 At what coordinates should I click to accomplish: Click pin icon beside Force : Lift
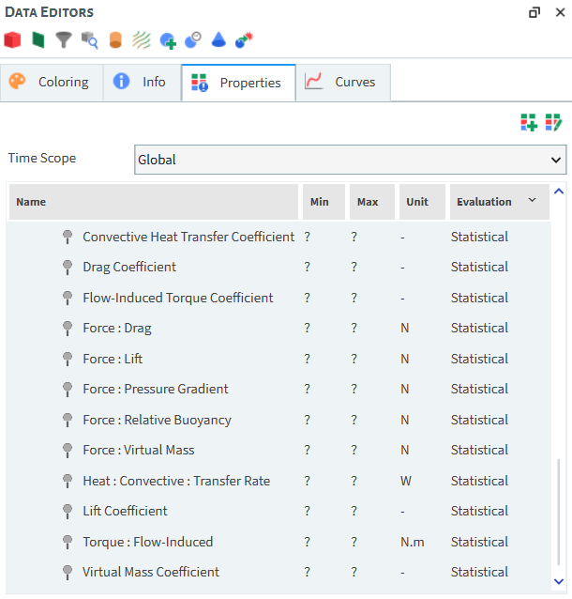(x=68, y=359)
